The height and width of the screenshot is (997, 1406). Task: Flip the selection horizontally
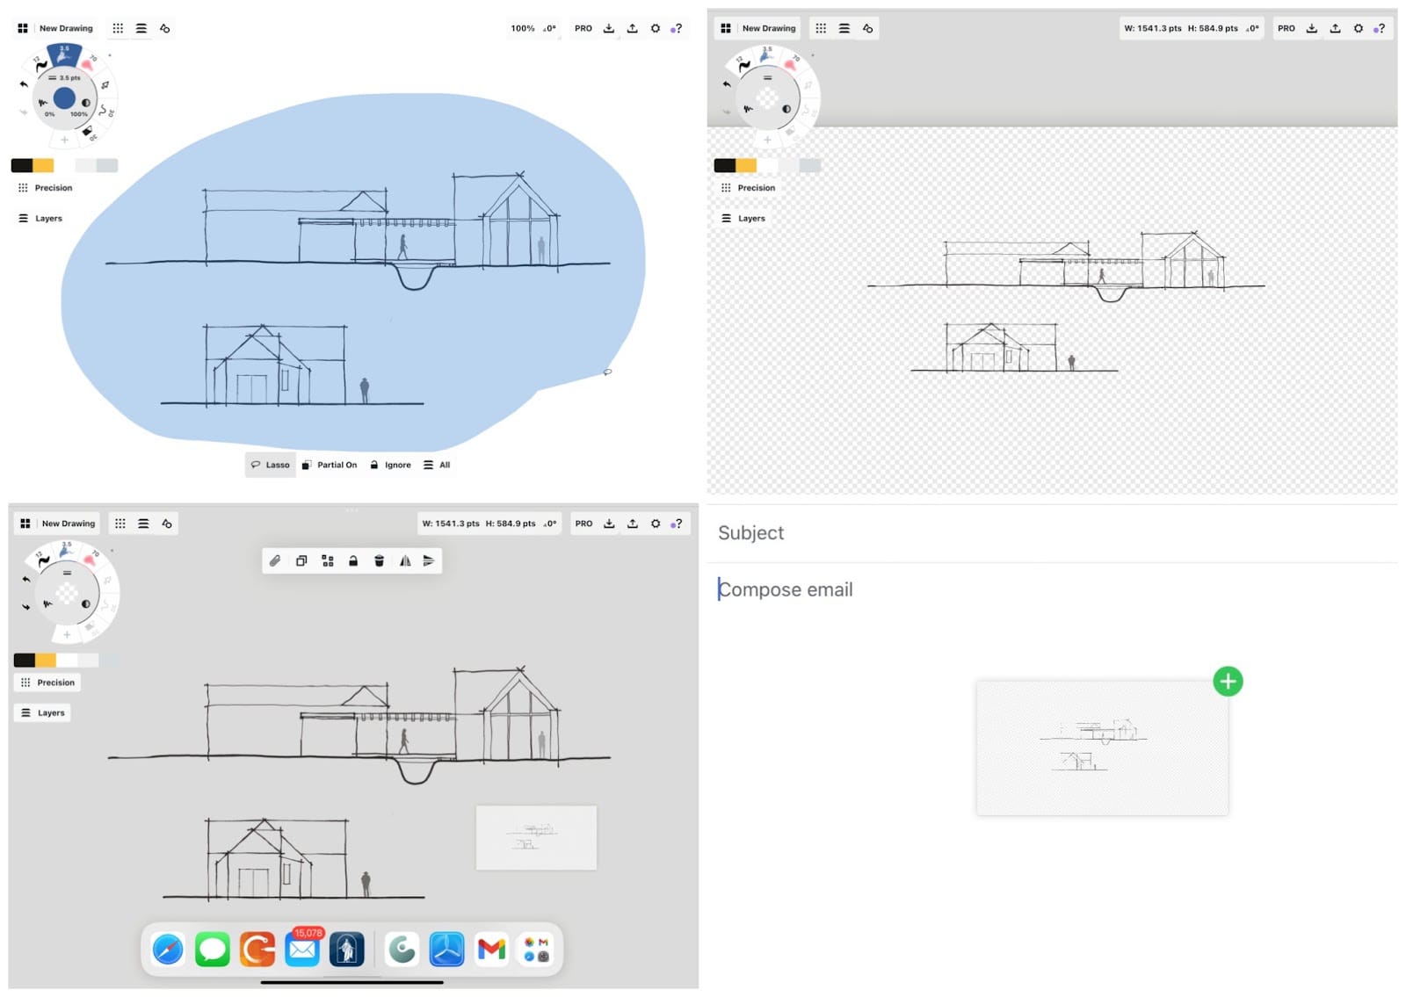click(x=405, y=560)
